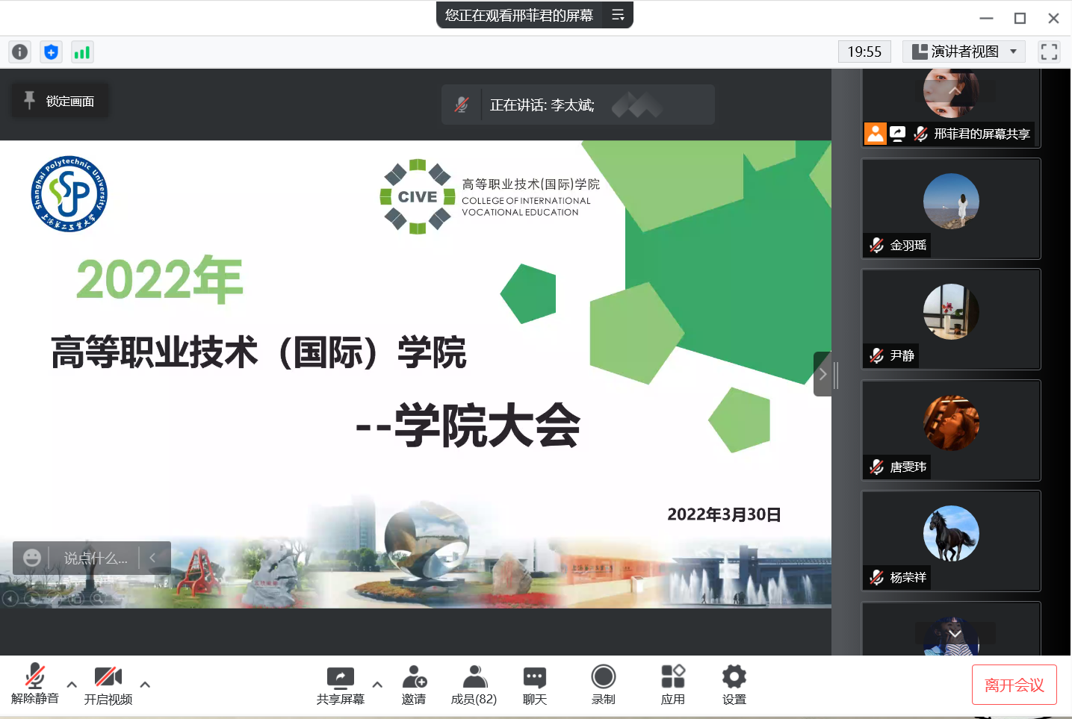Screen dimensions: 1072x719
Task: Open meeting info icon
Action: 20,52
